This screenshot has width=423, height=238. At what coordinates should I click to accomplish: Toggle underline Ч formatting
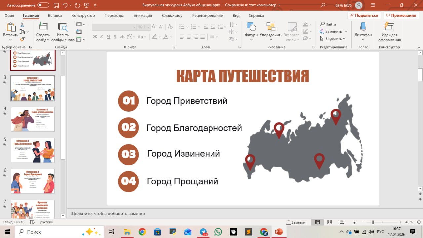tap(109, 37)
